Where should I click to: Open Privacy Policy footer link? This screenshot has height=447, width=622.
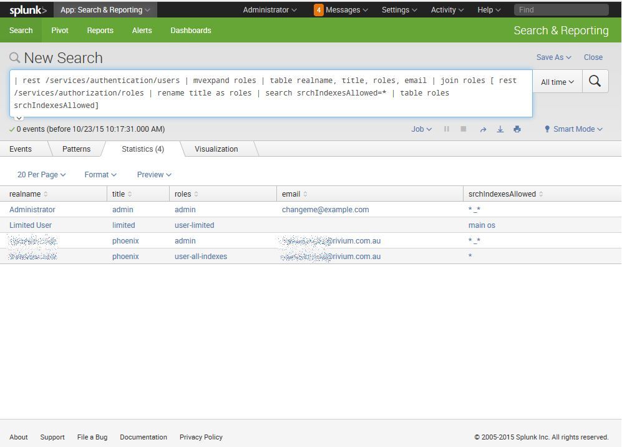pos(201,437)
